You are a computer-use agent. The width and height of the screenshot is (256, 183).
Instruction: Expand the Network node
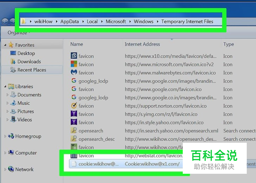[5, 169]
